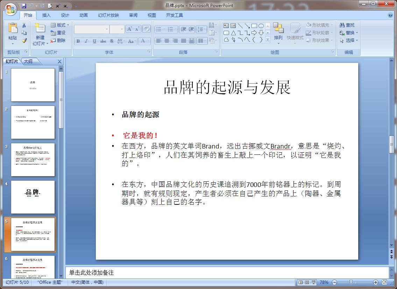Viewport: 397px width, 289px height.
Task: Switch to Slide Sorter view in status bar
Action: (307, 282)
